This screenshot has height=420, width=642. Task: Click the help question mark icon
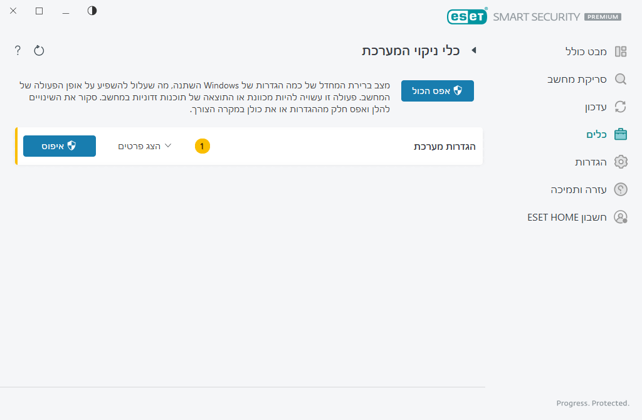click(x=17, y=50)
